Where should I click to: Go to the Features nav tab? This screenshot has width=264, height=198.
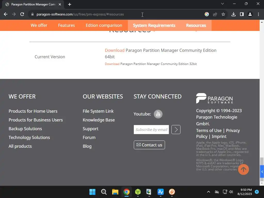click(67, 25)
